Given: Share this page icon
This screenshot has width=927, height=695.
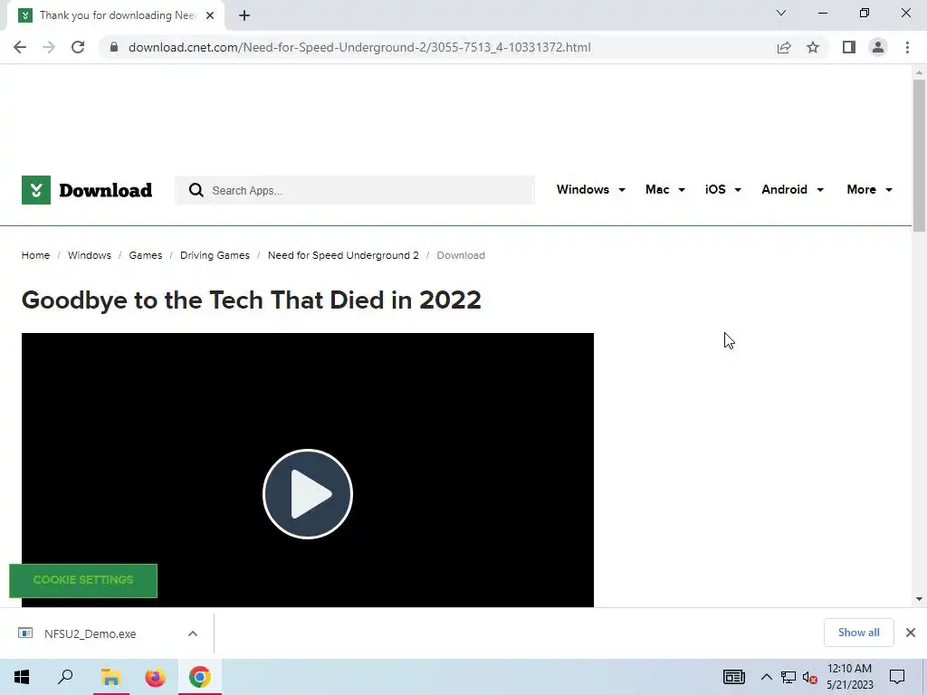Looking at the screenshot, I should [x=784, y=47].
